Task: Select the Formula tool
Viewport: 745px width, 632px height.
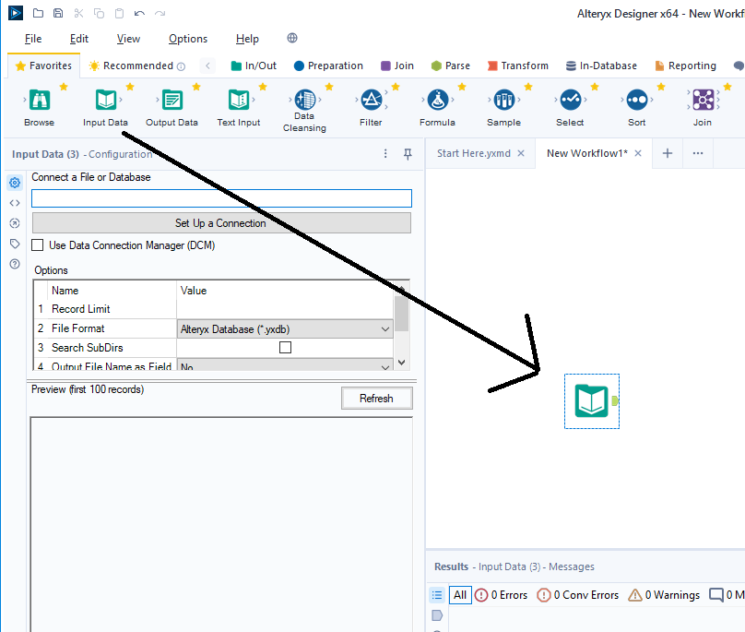Action: pos(437,99)
